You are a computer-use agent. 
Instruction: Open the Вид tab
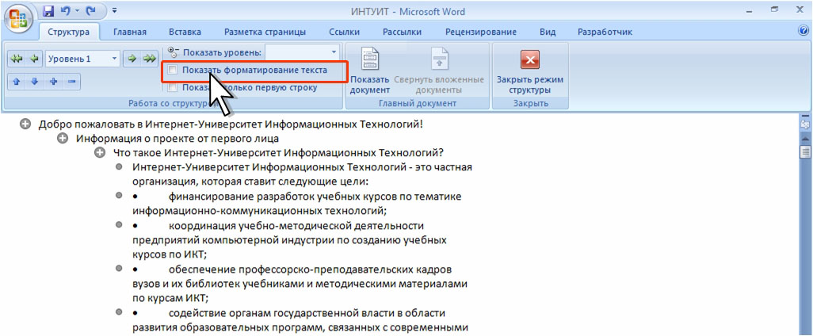click(548, 32)
